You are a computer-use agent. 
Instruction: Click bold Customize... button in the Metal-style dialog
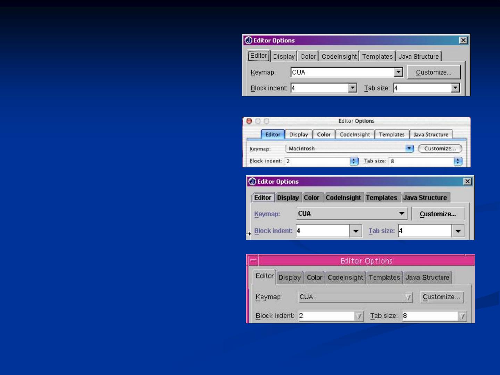(x=437, y=214)
